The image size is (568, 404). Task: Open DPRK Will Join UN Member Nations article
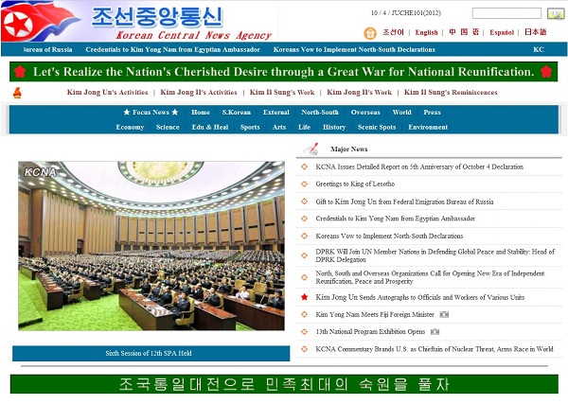tap(435, 255)
